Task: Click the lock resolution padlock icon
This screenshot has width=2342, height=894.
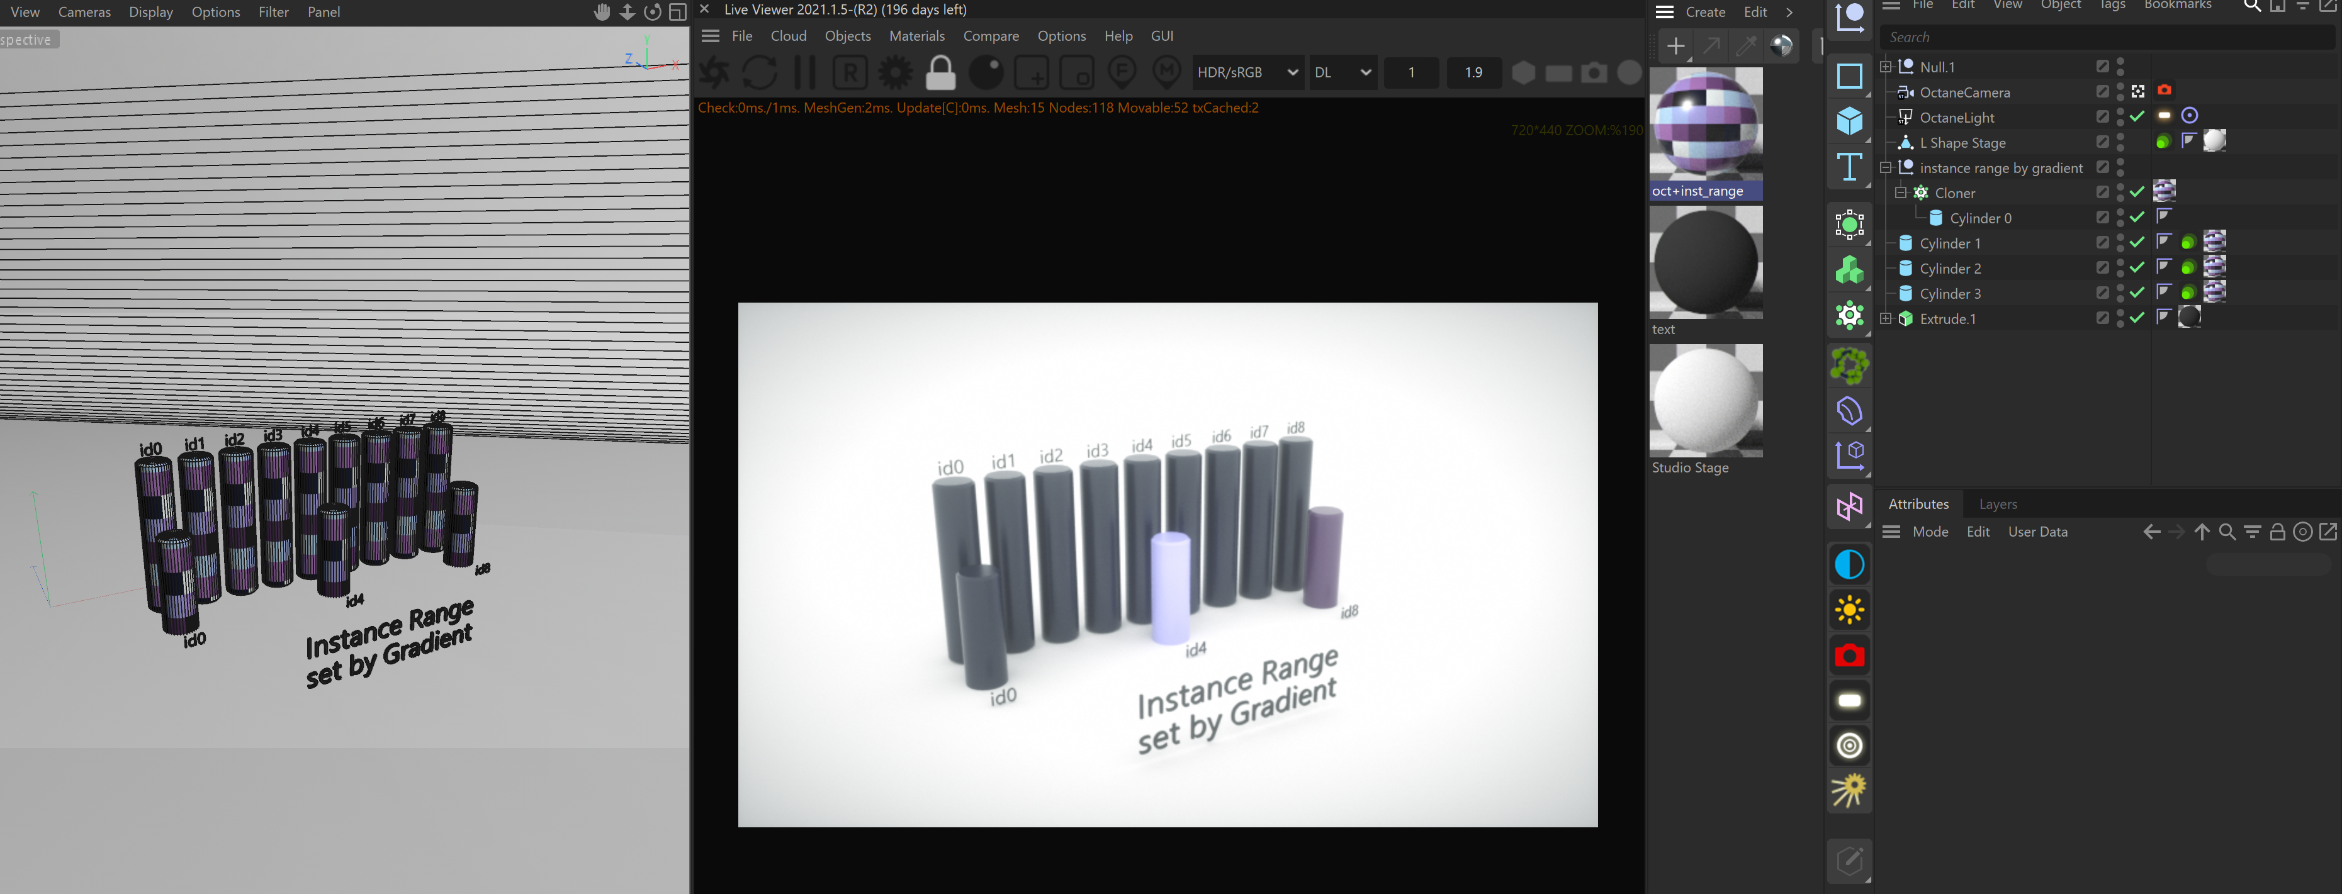Action: (x=940, y=73)
